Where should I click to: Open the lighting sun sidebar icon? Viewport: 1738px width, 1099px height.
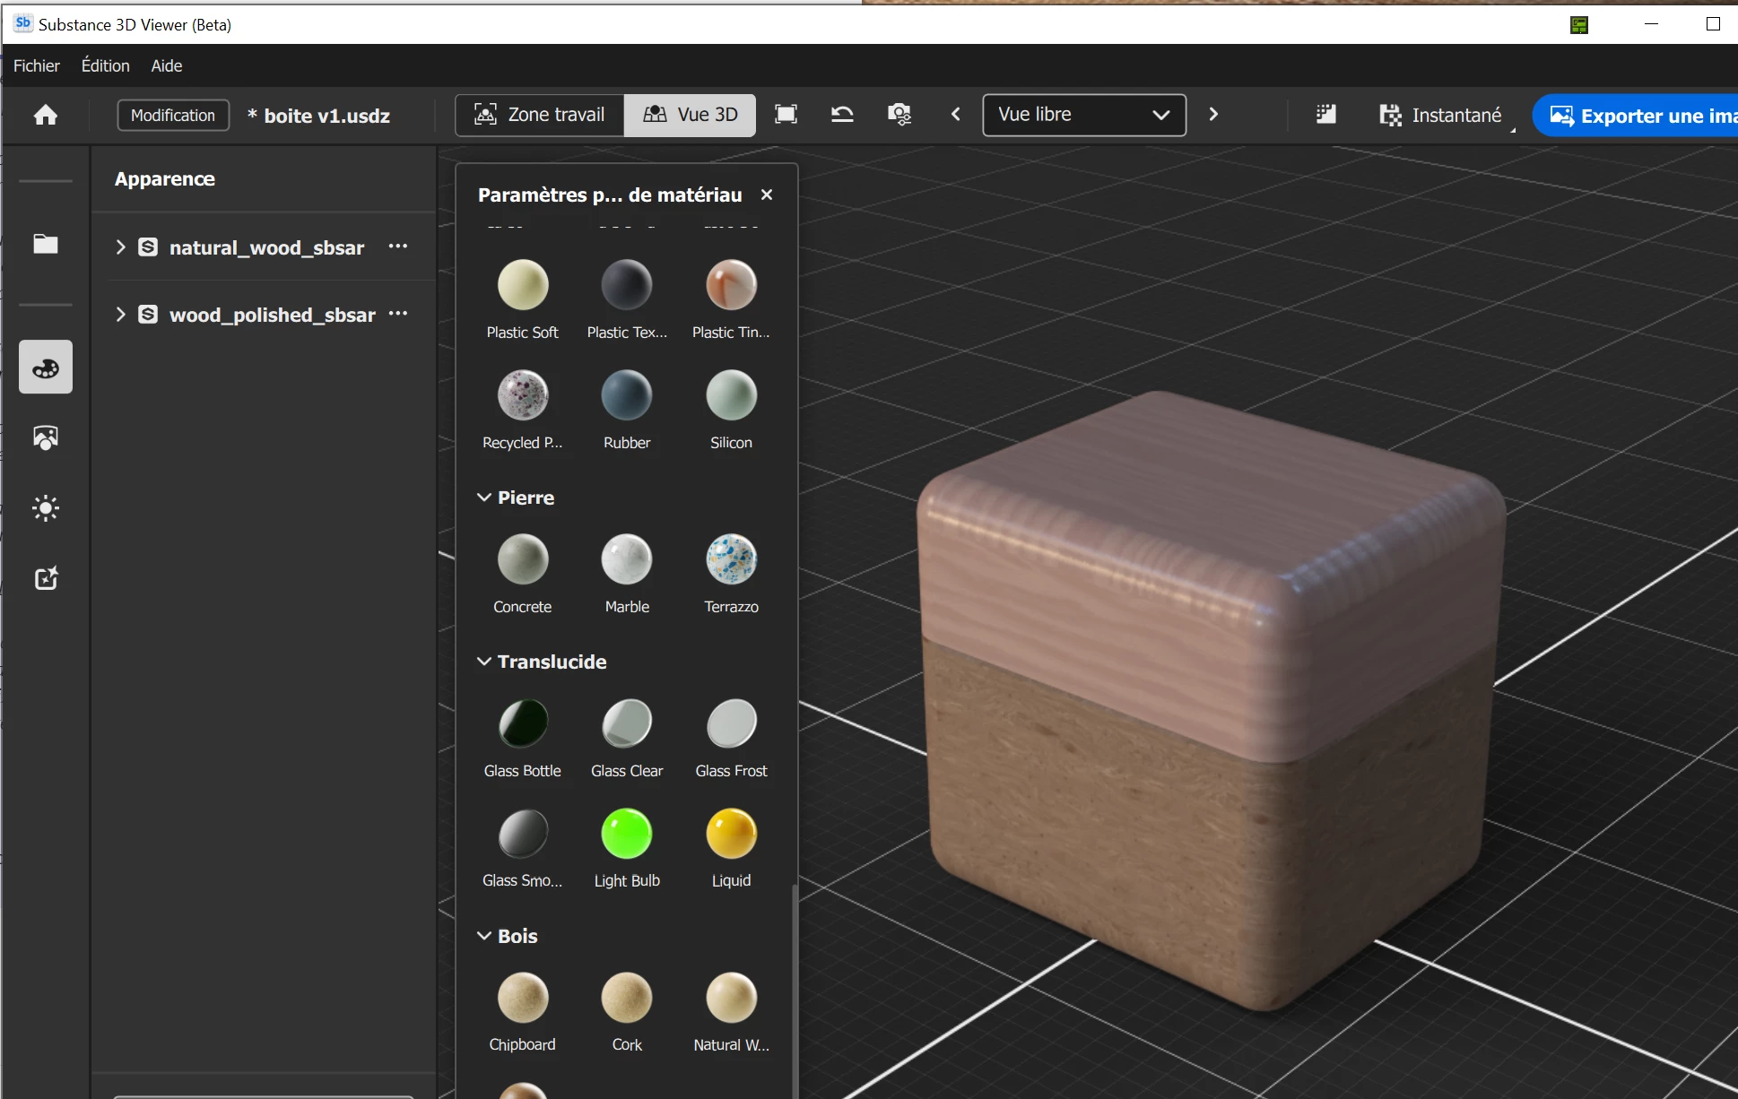46,508
